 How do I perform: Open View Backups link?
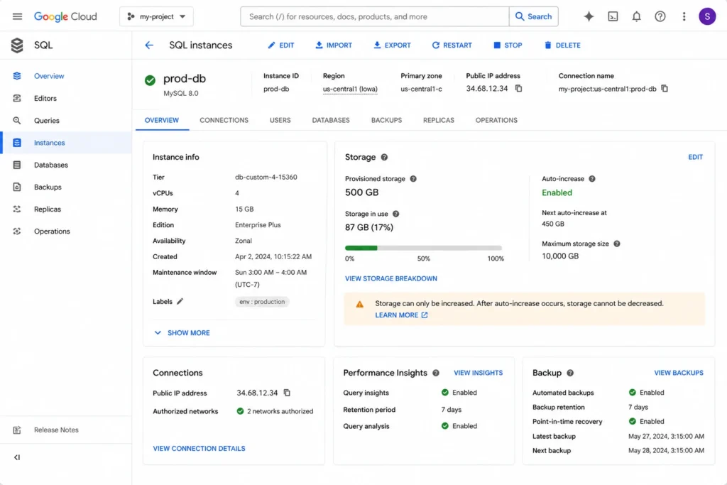coord(678,373)
